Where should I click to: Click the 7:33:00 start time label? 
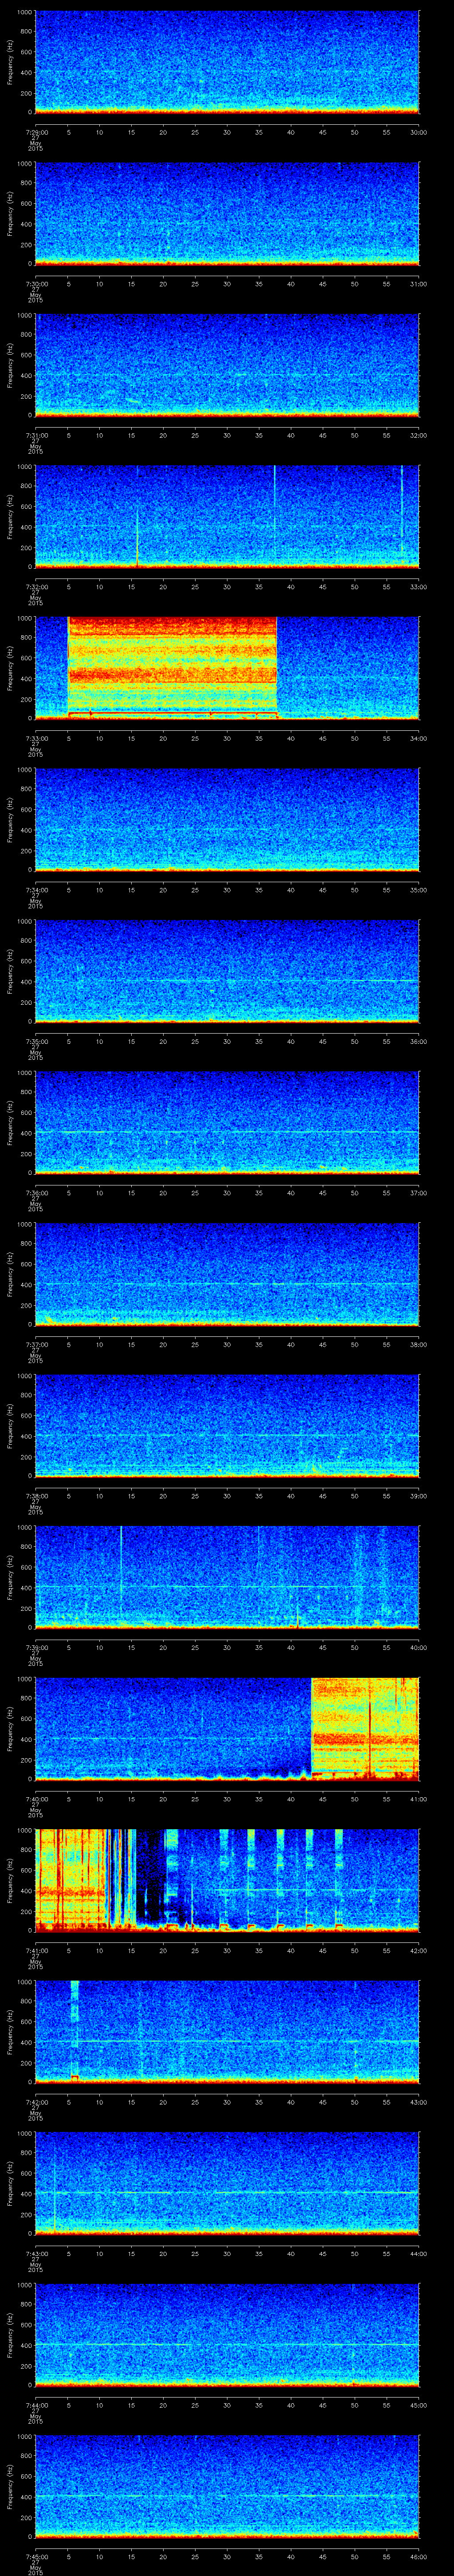[x=36, y=738]
